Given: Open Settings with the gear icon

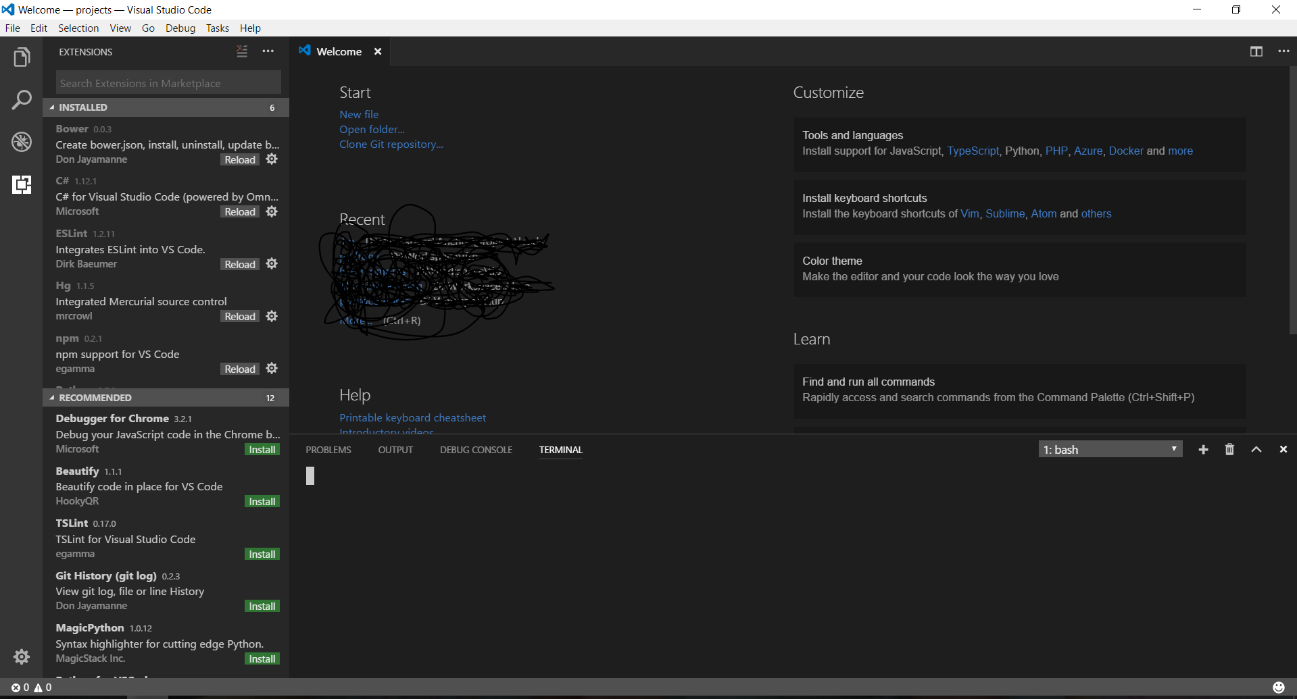Looking at the screenshot, I should tap(22, 656).
